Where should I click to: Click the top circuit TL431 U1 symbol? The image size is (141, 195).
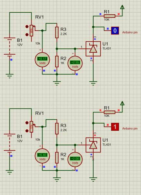(93, 49)
